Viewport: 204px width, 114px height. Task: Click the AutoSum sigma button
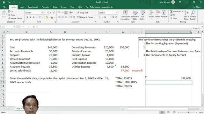175,11
